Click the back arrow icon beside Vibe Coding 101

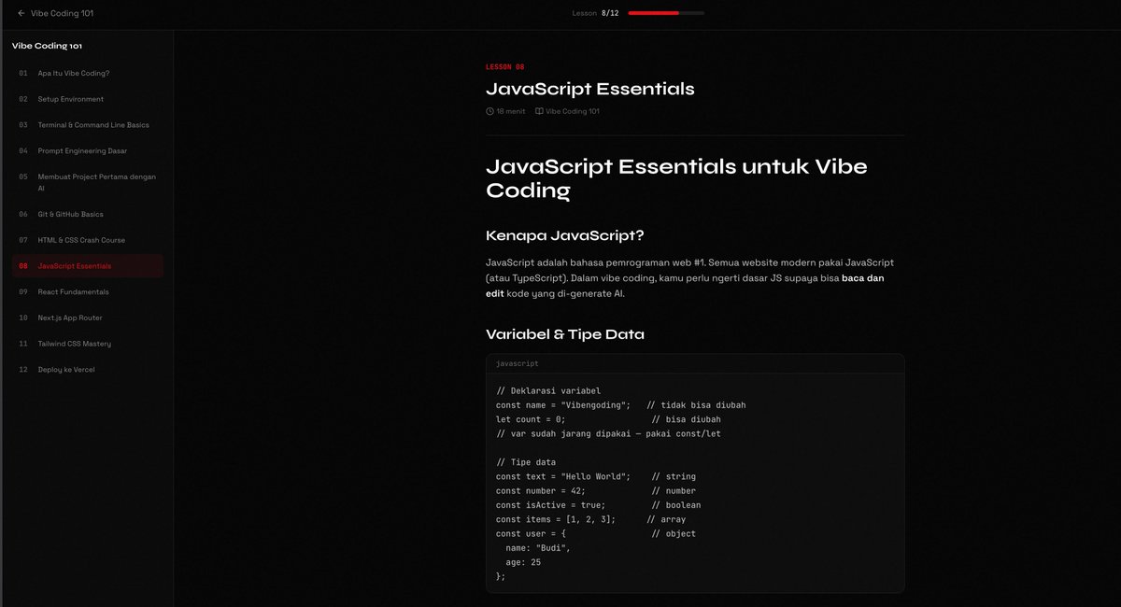pyautogui.click(x=21, y=13)
